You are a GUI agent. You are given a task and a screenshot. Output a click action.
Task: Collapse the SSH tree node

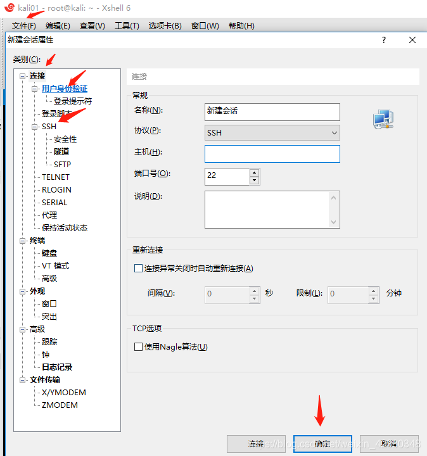(35, 127)
